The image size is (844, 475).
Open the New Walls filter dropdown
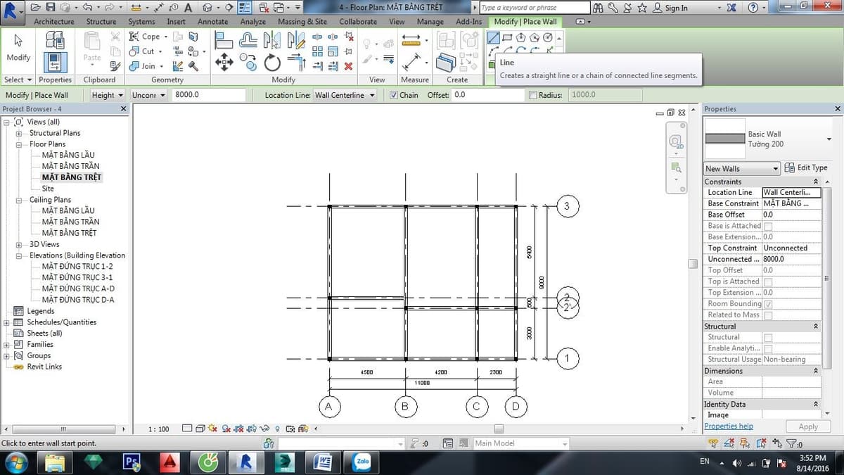pyautogui.click(x=742, y=168)
